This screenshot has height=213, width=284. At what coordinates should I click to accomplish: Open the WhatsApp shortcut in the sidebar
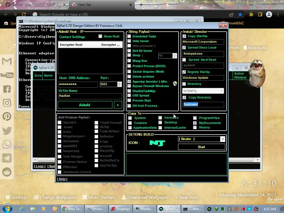point(7,144)
